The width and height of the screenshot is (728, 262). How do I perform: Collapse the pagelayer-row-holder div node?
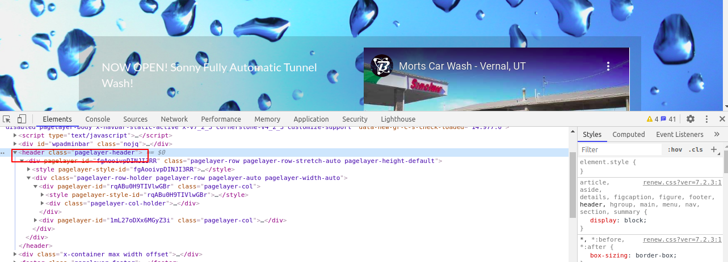tap(29, 178)
